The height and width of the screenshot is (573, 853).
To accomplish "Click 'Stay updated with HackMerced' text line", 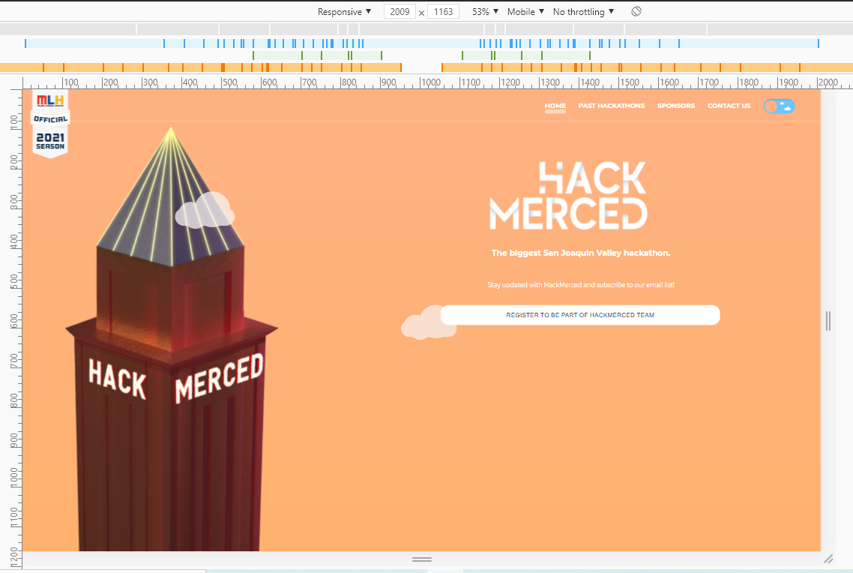I will [580, 284].
